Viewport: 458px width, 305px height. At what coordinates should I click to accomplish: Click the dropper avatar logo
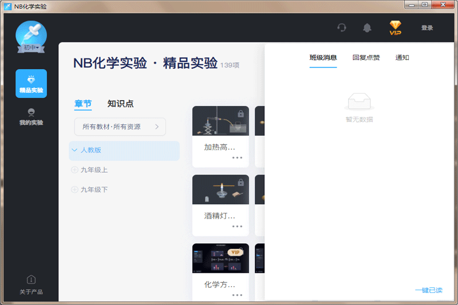tap(31, 33)
